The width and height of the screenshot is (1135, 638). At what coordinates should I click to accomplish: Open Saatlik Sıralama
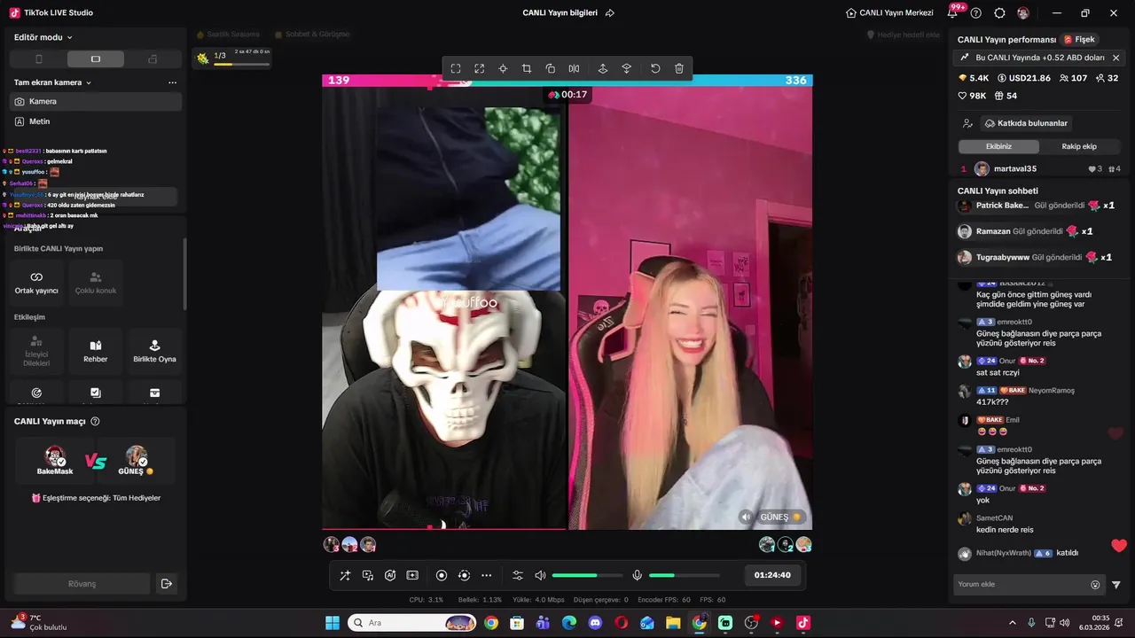coord(228,35)
